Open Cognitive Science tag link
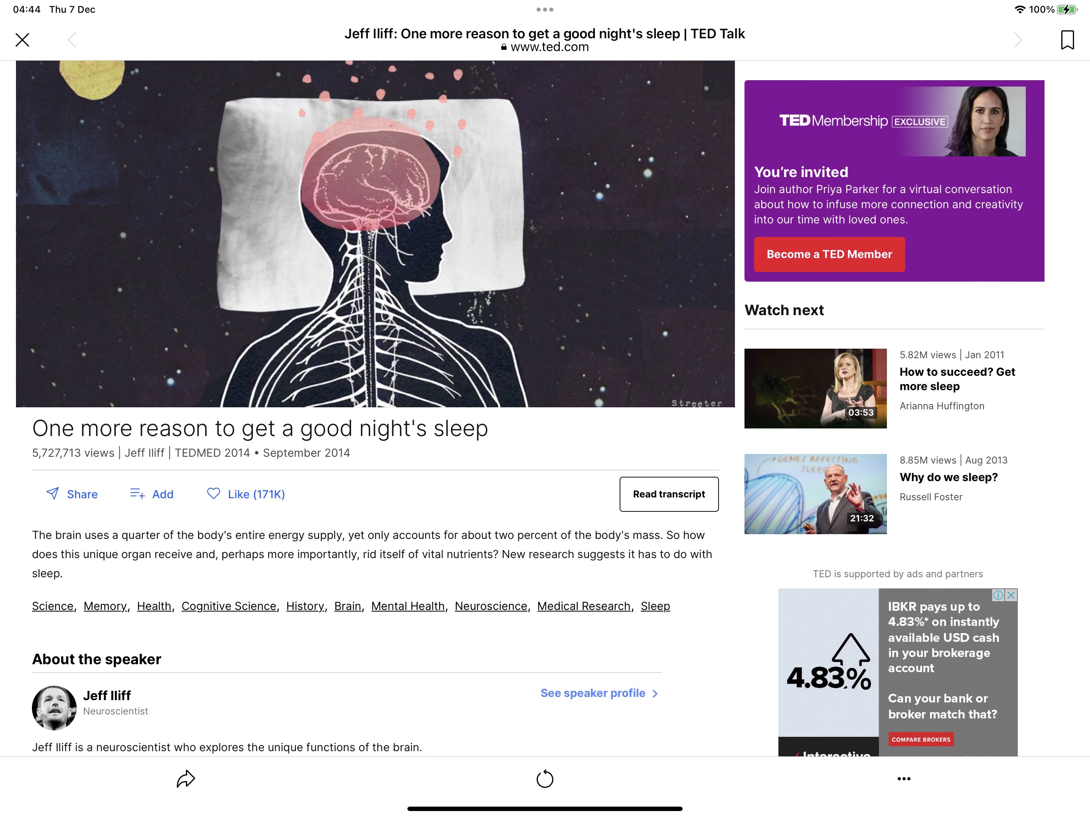Viewport: 1090px width, 817px height. pos(229,606)
